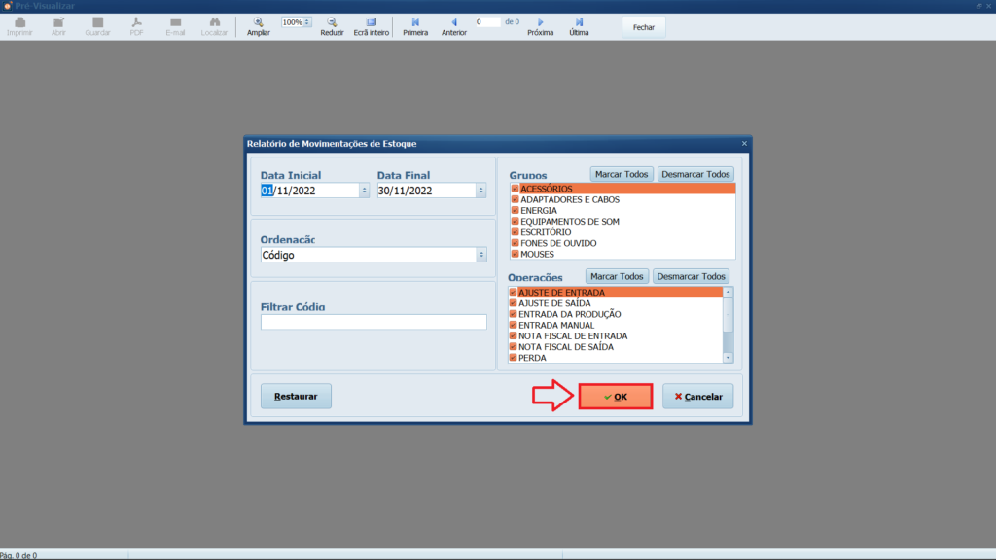
Task: Click the Filtrar Código input field
Action: (373, 322)
